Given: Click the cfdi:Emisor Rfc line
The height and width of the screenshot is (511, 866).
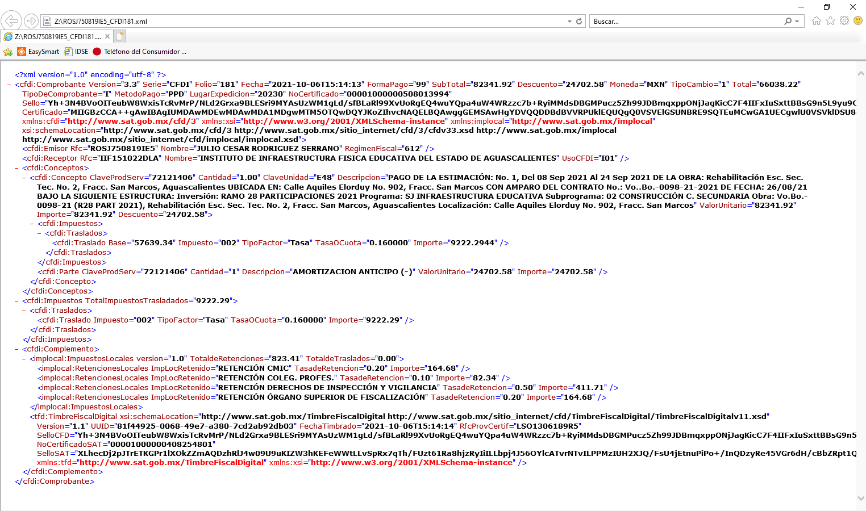Looking at the screenshot, I should point(228,149).
